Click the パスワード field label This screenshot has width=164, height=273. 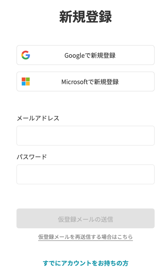click(32, 157)
